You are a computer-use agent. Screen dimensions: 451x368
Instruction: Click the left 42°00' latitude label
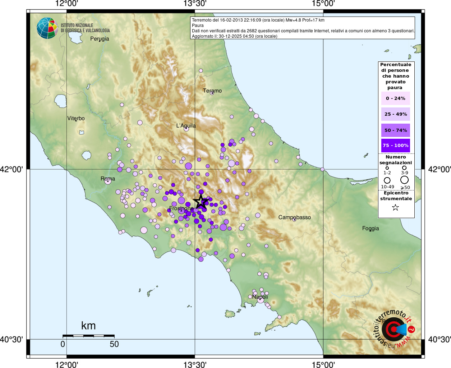click(11, 169)
